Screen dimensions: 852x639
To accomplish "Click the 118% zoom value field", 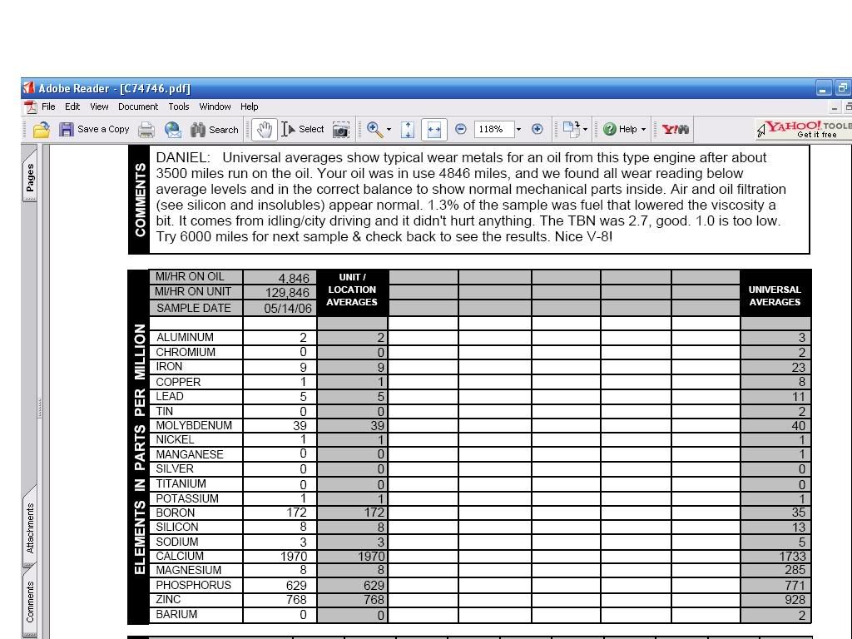I will point(493,129).
